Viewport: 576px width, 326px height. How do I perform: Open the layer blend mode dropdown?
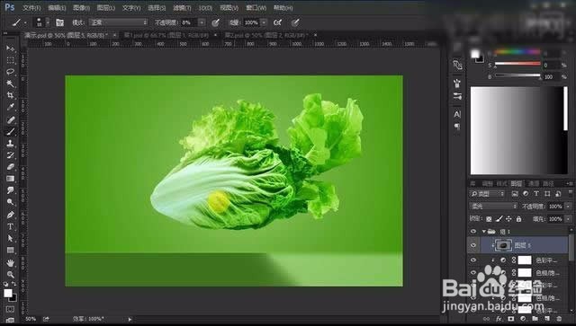tap(493, 206)
